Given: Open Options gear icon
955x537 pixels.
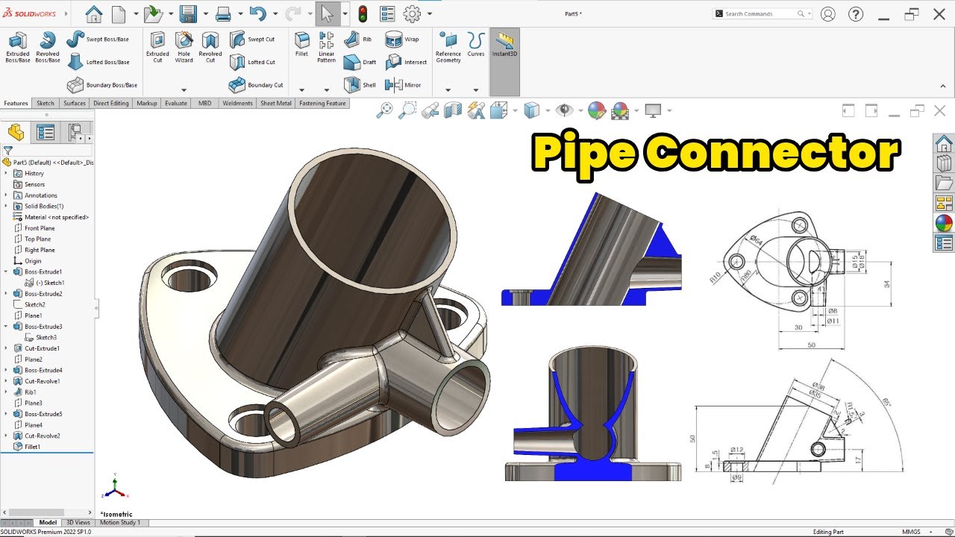Looking at the screenshot, I should click(x=412, y=13).
